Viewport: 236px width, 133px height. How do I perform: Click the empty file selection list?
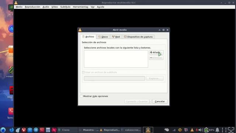point(116,59)
